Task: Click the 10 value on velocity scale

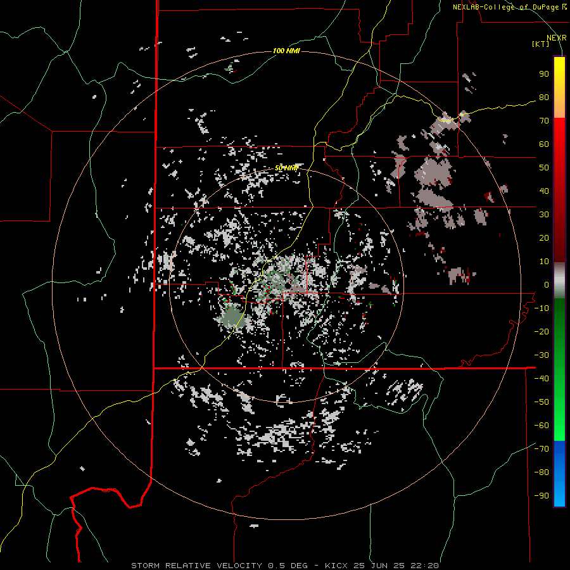Action: (x=544, y=262)
